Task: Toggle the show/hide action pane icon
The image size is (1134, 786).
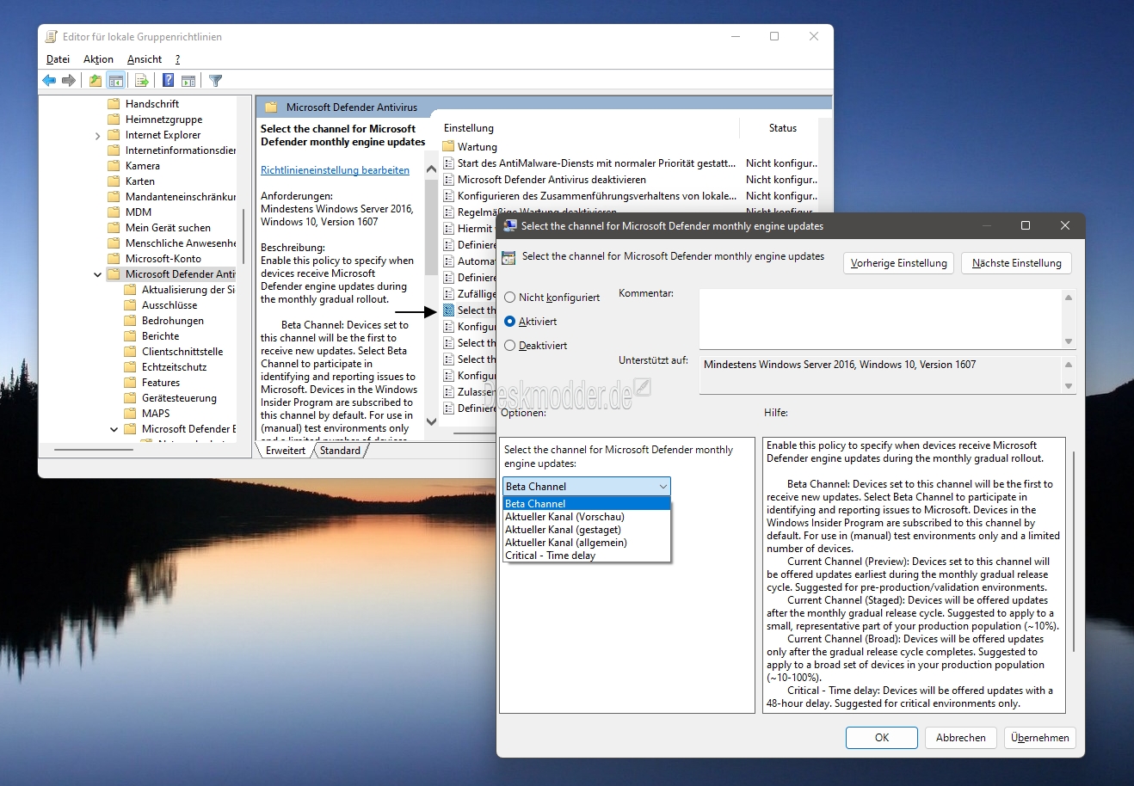Action: 188,81
